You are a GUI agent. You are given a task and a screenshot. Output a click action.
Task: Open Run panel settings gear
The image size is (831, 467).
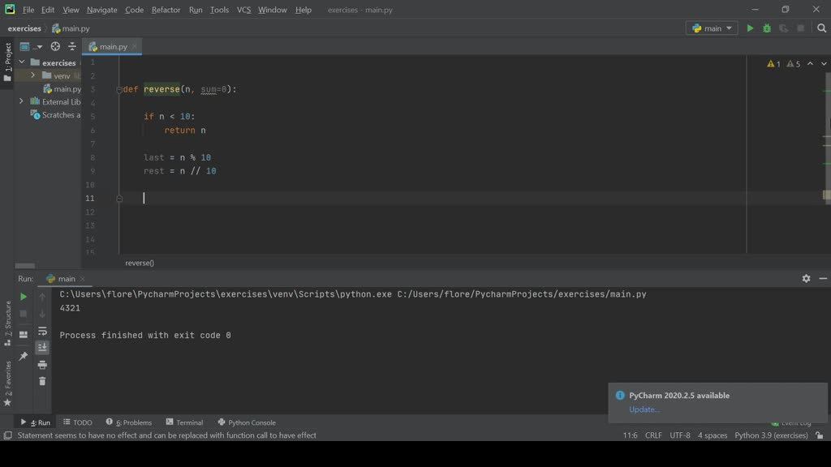806,278
